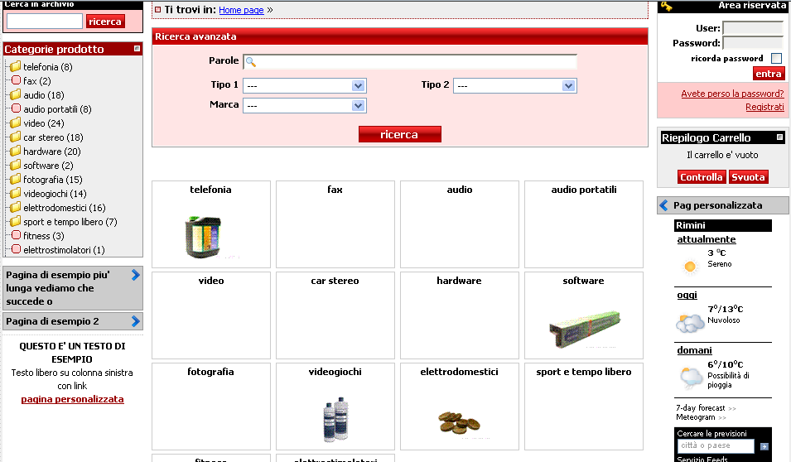The width and height of the screenshot is (791, 462).
Task: Click the fax red category icon
Action: [16, 80]
